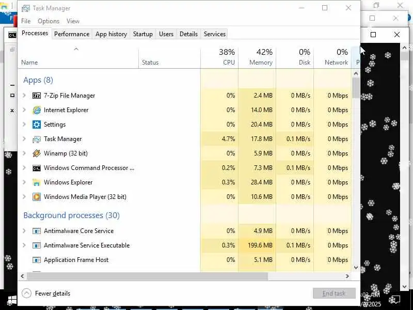Screen dimensions: 413x310
Task: Sort processes by Network column
Action: 332,57
